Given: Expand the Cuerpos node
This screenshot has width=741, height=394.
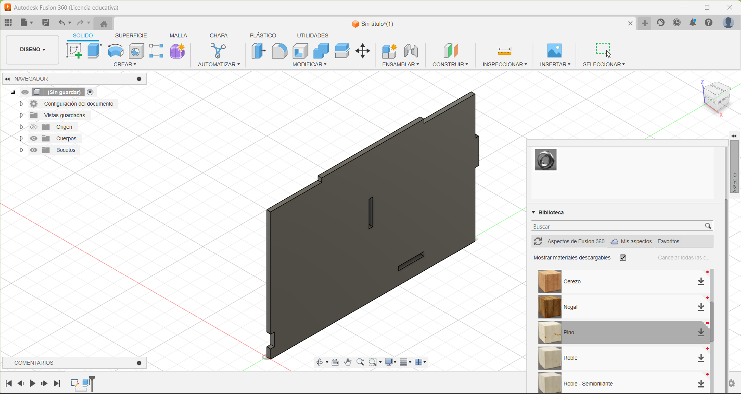Looking at the screenshot, I should tap(22, 138).
